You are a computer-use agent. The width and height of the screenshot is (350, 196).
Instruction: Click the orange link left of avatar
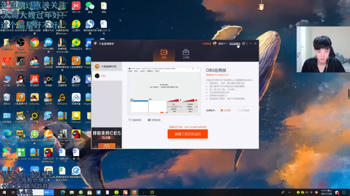(x=206, y=44)
